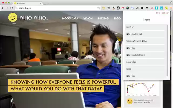173x108 pixels.
Task: Open the VISION navigation item
Action: (88, 18)
